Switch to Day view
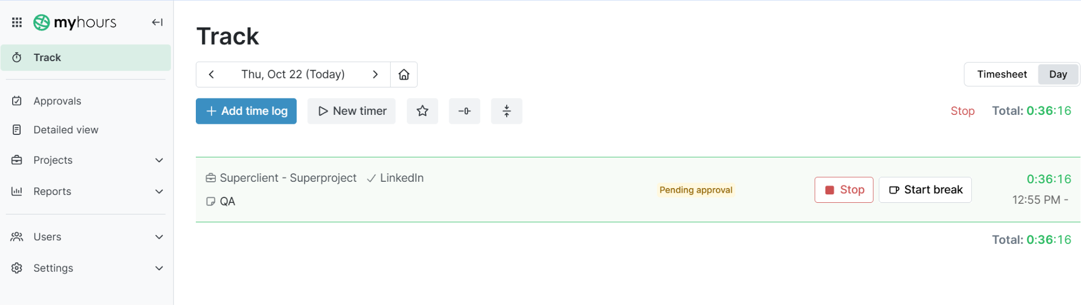 1058,74
